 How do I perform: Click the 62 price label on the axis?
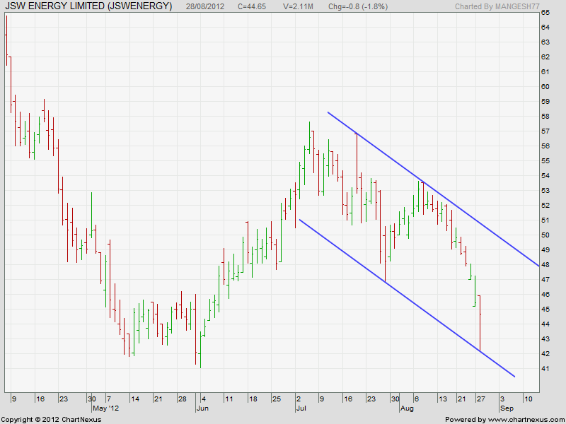pos(545,57)
